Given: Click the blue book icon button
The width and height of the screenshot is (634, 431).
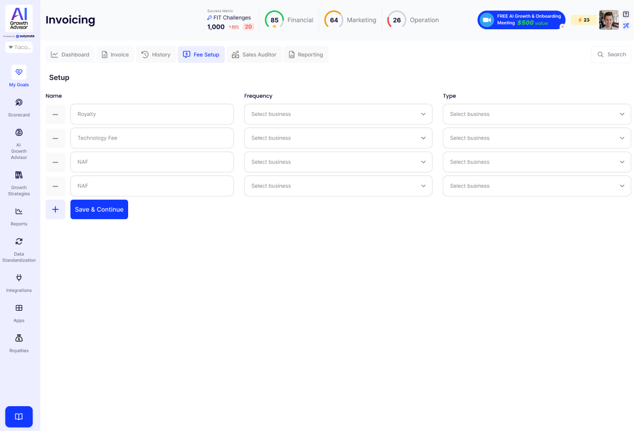Looking at the screenshot, I should coord(19,417).
